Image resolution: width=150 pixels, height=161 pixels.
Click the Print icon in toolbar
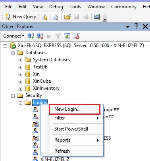[x=86, y=17]
